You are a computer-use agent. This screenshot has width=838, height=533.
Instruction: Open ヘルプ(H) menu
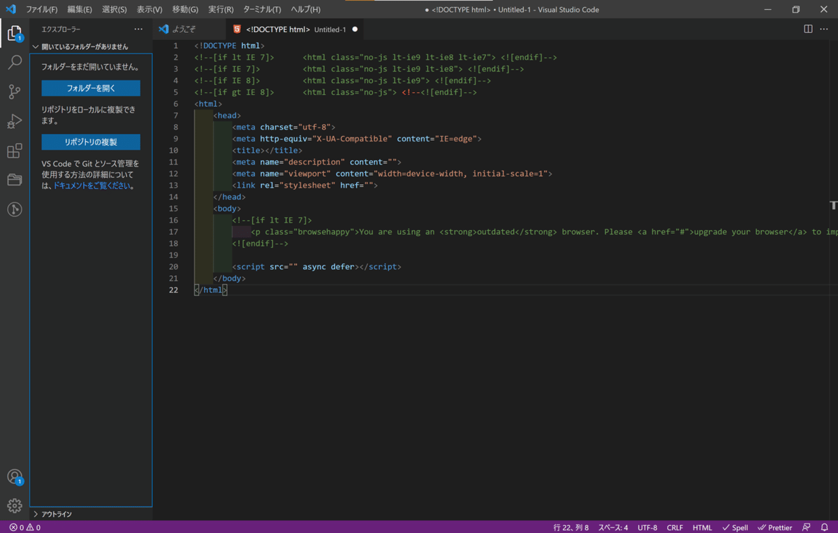click(305, 9)
